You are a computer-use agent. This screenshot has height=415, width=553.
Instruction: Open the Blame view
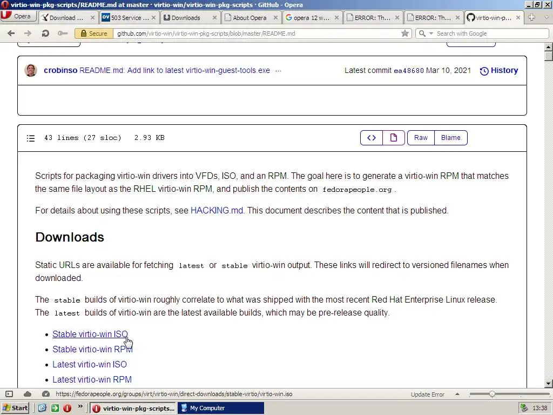[451, 138]
